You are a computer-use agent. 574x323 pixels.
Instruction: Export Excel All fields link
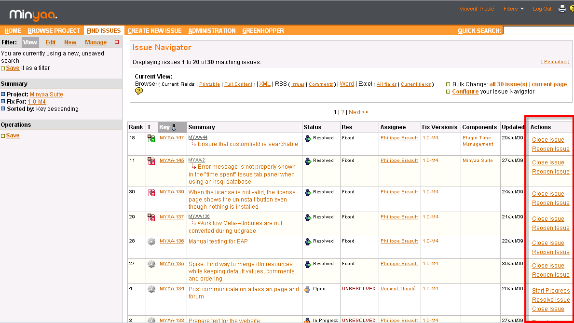tap(386, 84)
